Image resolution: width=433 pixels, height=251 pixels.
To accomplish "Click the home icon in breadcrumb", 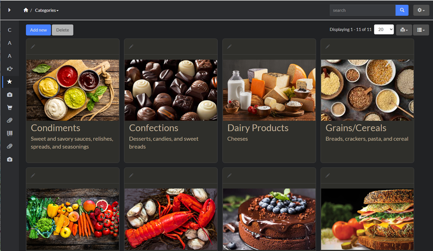I will (25, 10).
